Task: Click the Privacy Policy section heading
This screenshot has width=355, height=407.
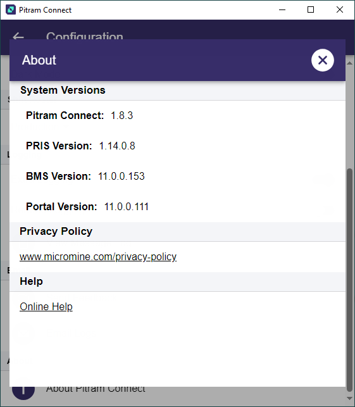Action: tap(56, 231)
